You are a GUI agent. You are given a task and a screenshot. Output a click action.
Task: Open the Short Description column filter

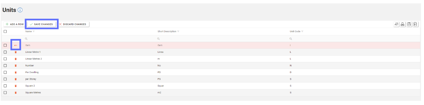click(178, 31)
